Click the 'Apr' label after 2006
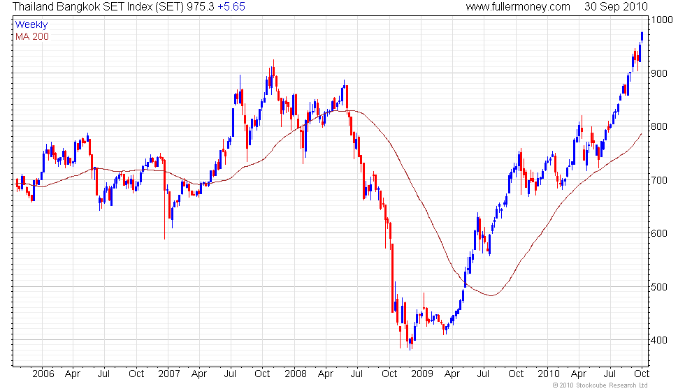Screen dimensions: 685x391 73,374
